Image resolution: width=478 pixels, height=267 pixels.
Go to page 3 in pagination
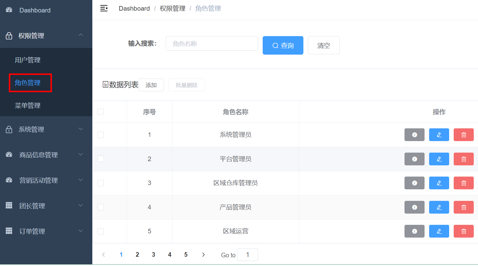[x=153, y=255]
